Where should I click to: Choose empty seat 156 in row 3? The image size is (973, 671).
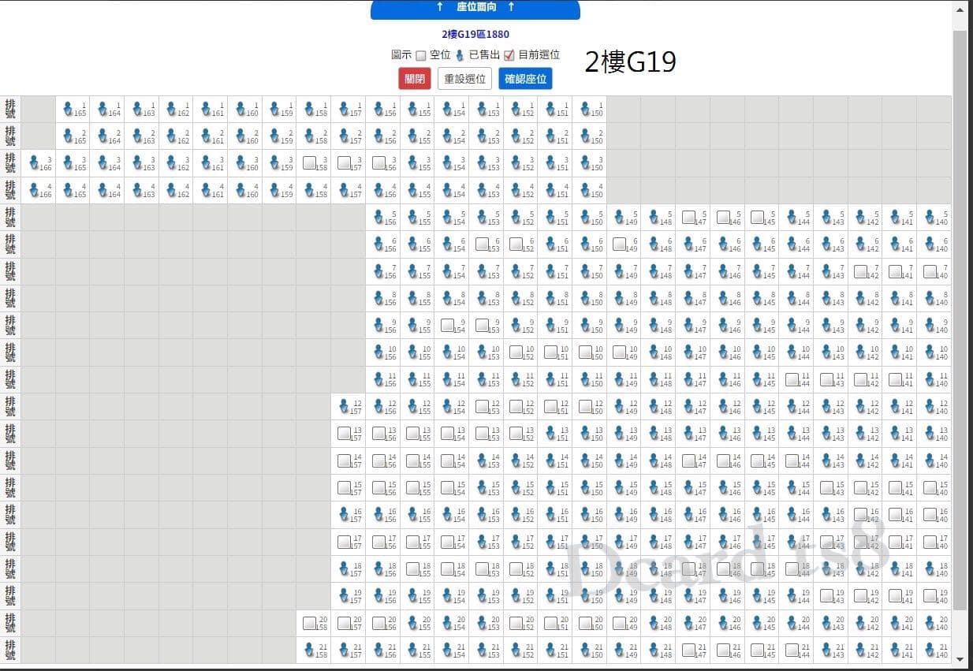tap(378, 162)
